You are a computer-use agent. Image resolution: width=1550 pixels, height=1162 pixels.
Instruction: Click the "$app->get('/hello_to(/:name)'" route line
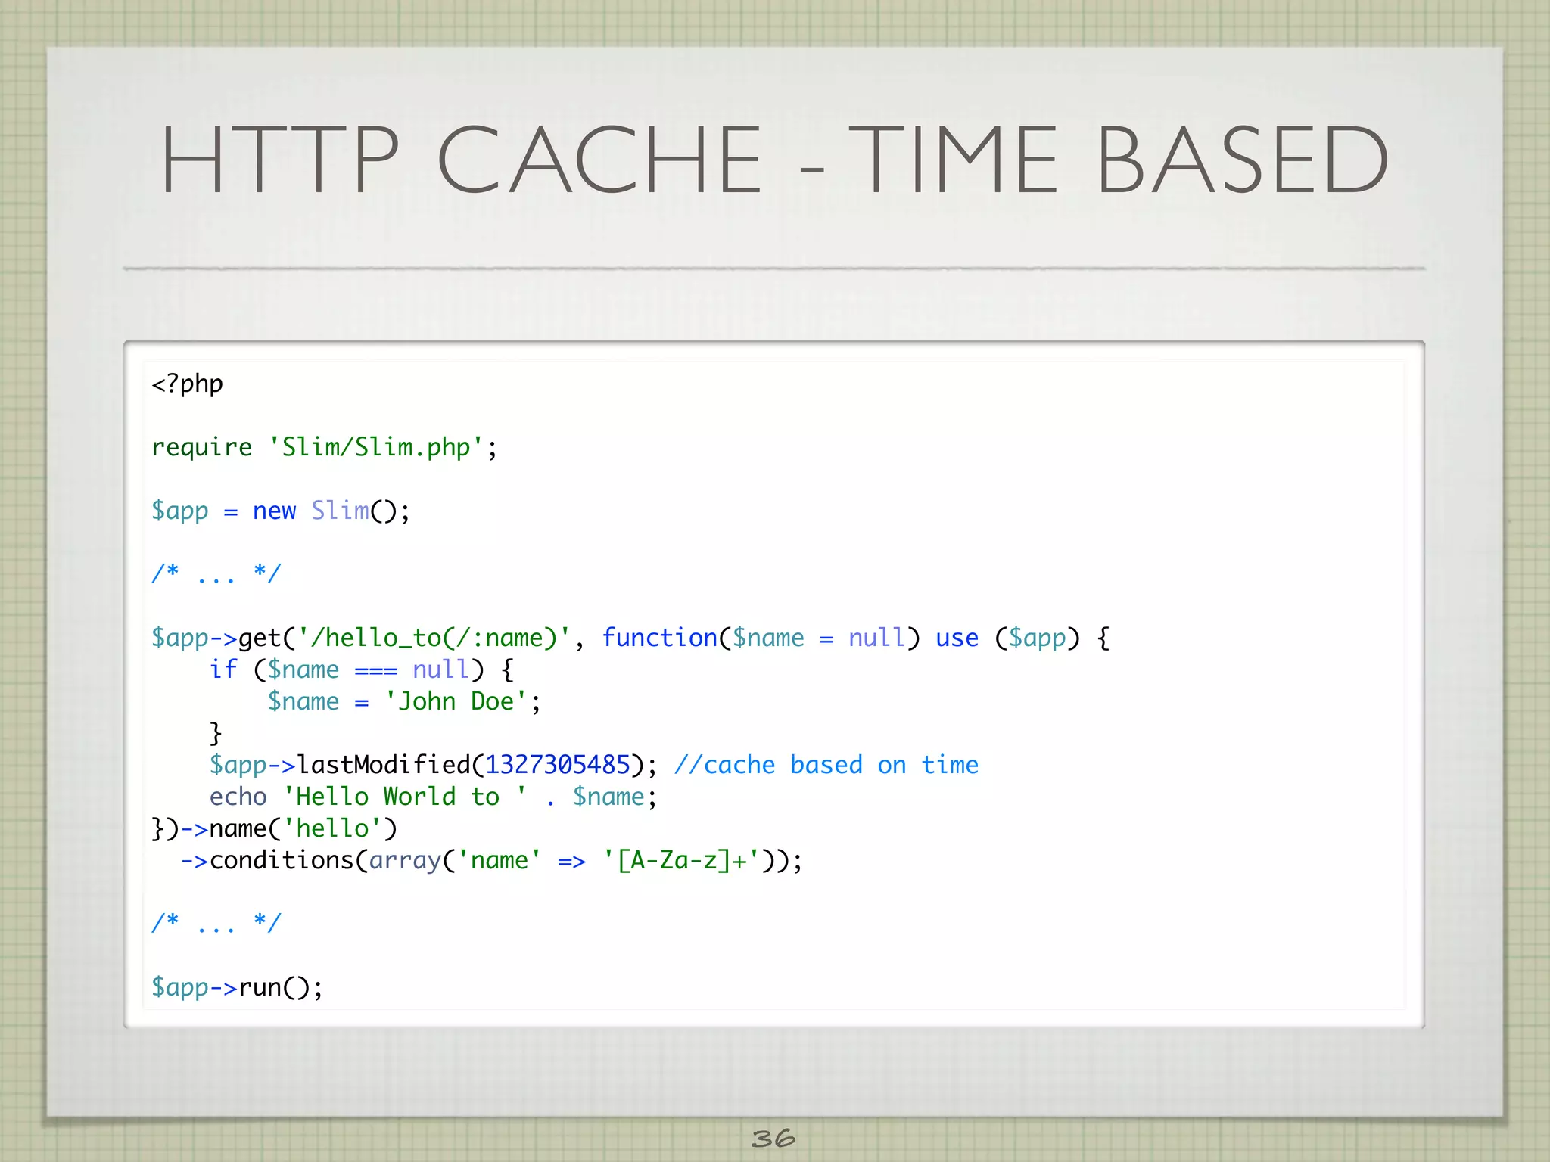pyautogui.click(x=630, y=638)
